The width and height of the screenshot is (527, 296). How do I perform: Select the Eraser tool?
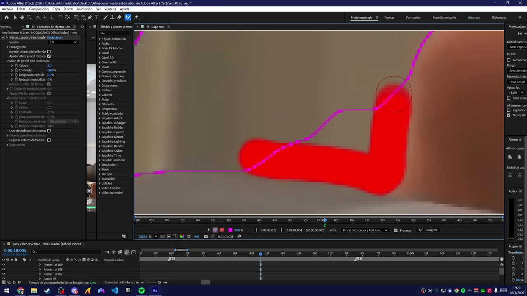pyautogui.click(x=119, y=17)
